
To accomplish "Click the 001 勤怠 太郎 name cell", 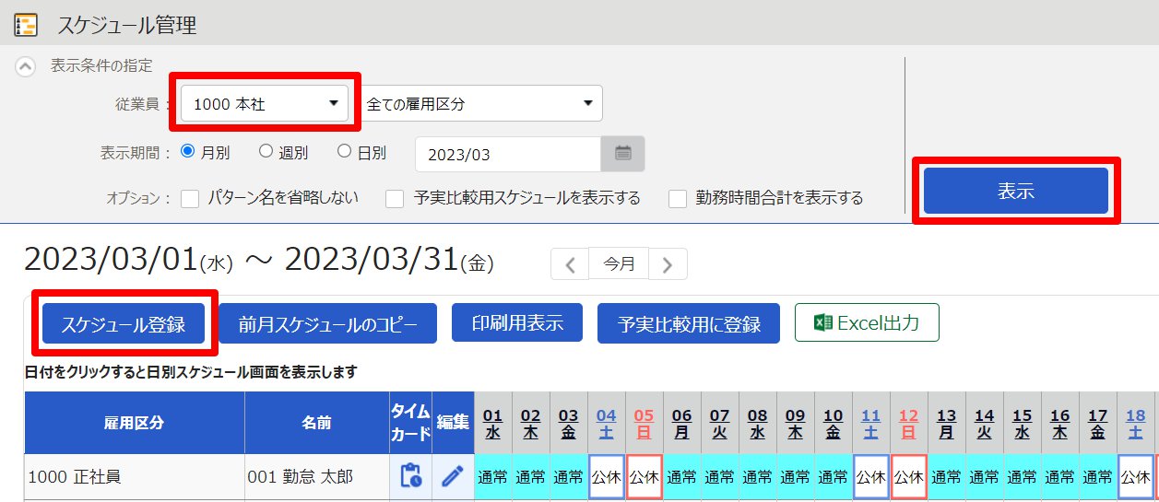I will (317, 477).
